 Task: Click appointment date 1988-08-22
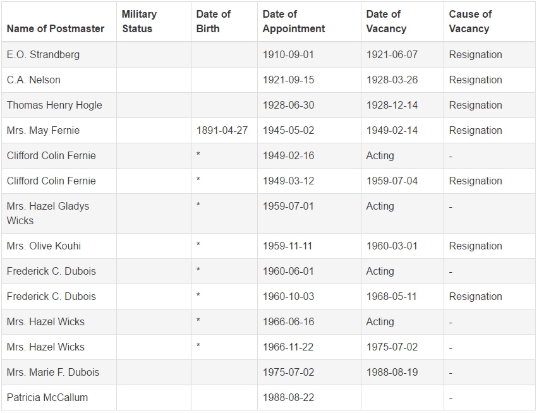point(288,398)
